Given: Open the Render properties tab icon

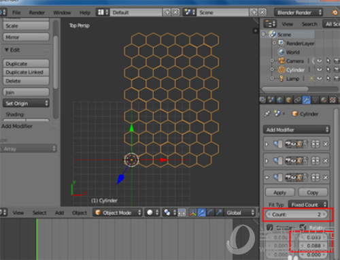Looking at the screenshot, I should click(262, 100).
